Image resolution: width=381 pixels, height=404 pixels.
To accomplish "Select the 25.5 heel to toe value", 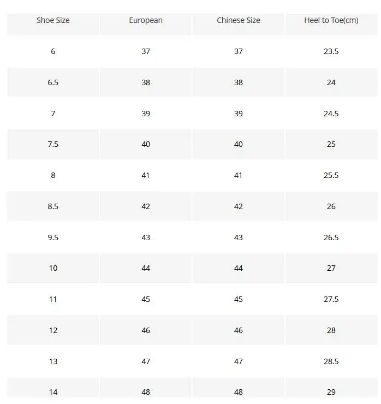I will pos(331,175).
